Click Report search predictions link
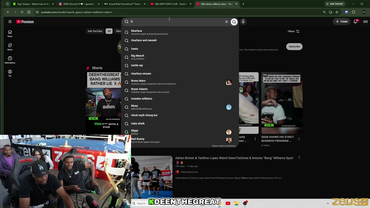The height and width of the screenshot is (208, 370). pos(224,146)
